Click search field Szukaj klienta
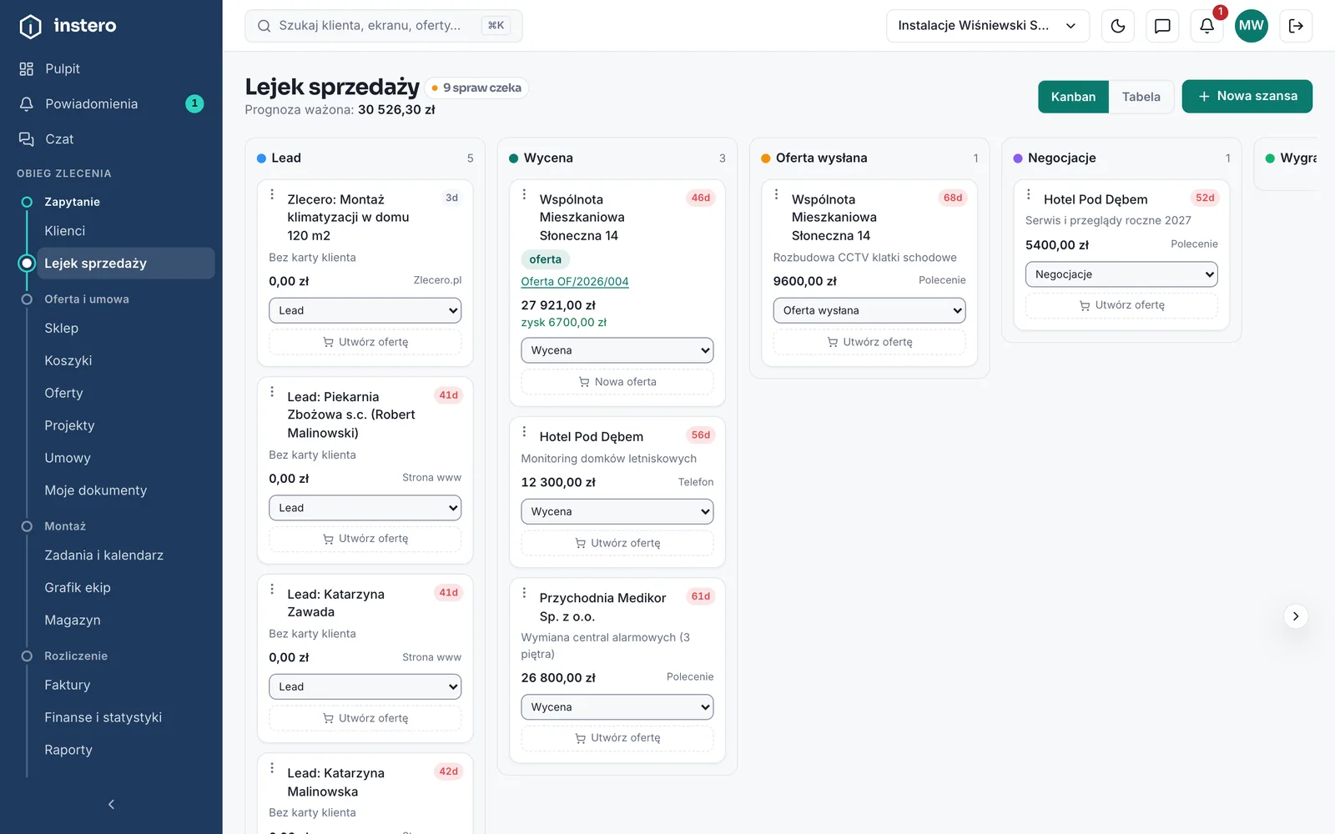Screen dimensions: 1335x834 point(384,26)
